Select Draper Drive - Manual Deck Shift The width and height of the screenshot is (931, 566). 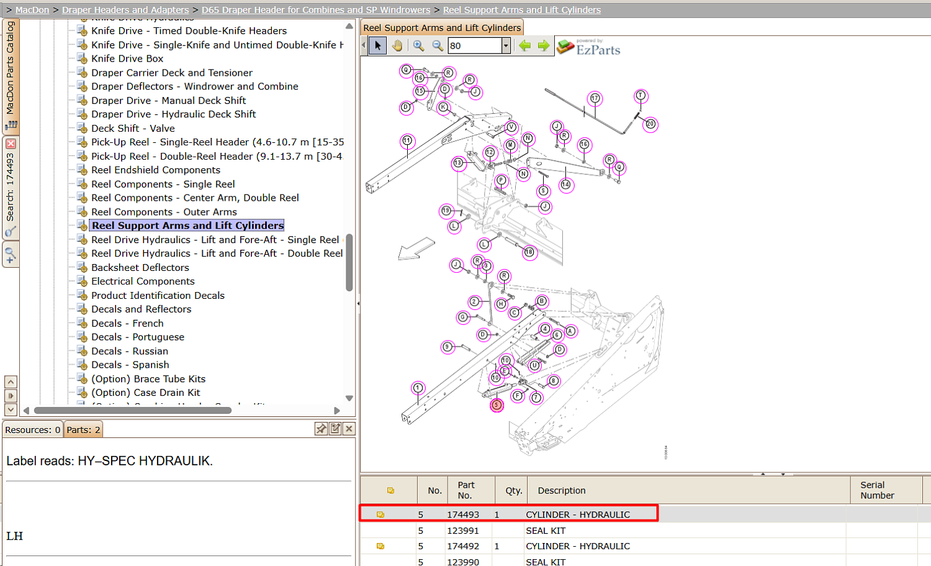pos(169,101)
